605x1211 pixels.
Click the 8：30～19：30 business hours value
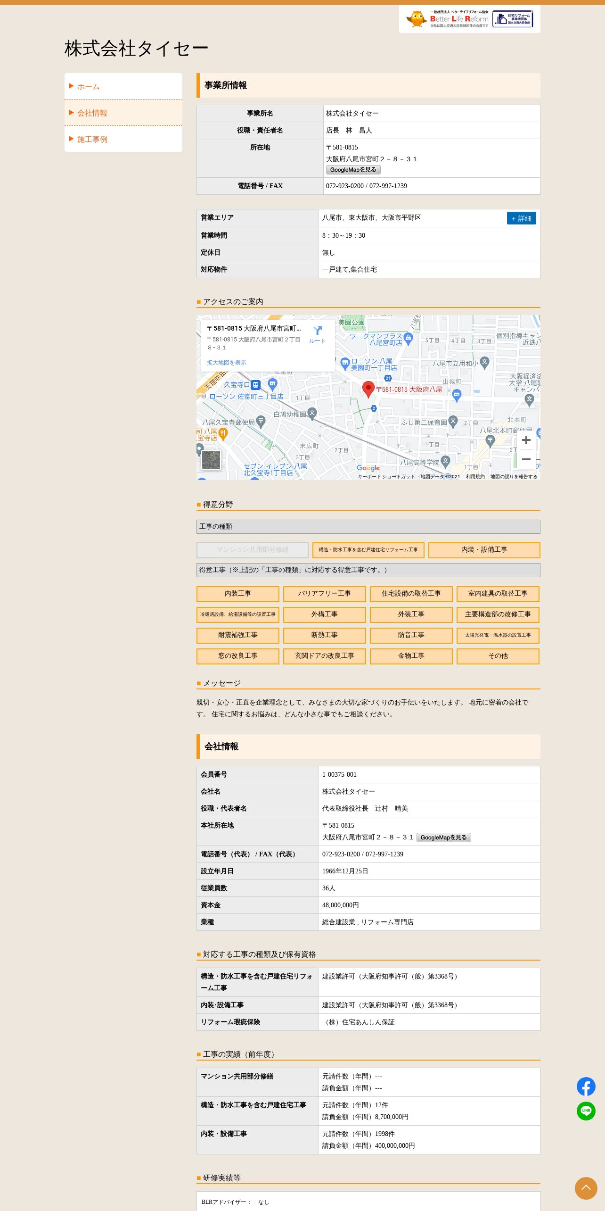[x=343, y=235]
